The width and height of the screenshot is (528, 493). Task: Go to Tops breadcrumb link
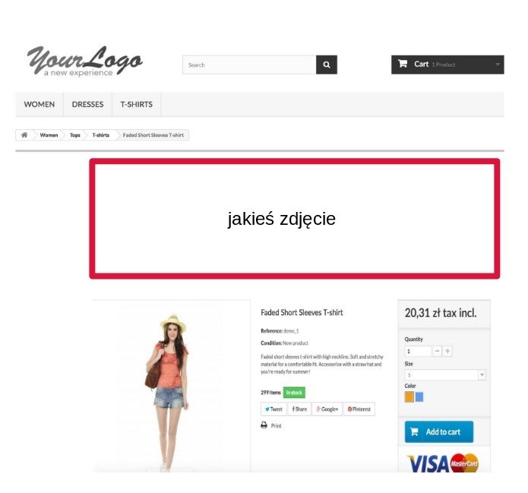[x=74, y=135]
